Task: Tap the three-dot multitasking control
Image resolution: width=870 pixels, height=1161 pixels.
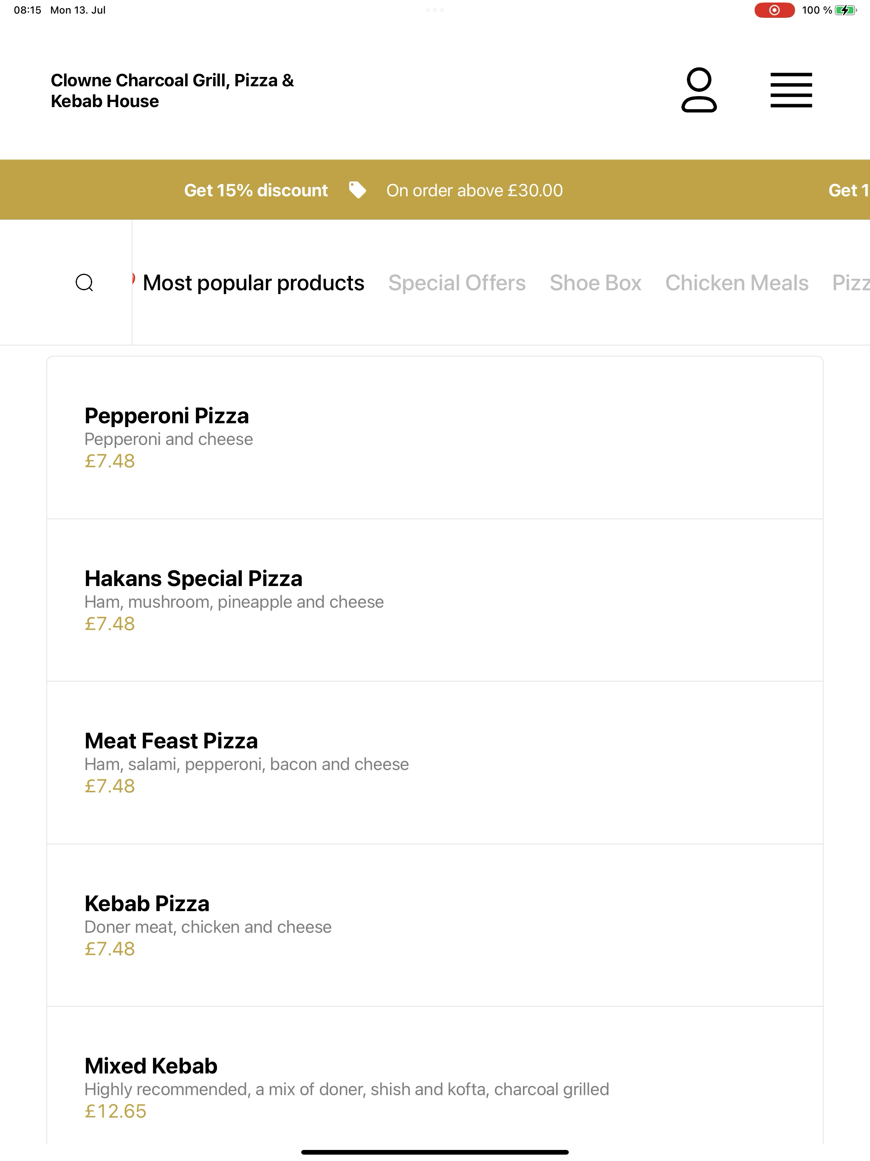Action: pyautogui.click(x=435, y=10)
